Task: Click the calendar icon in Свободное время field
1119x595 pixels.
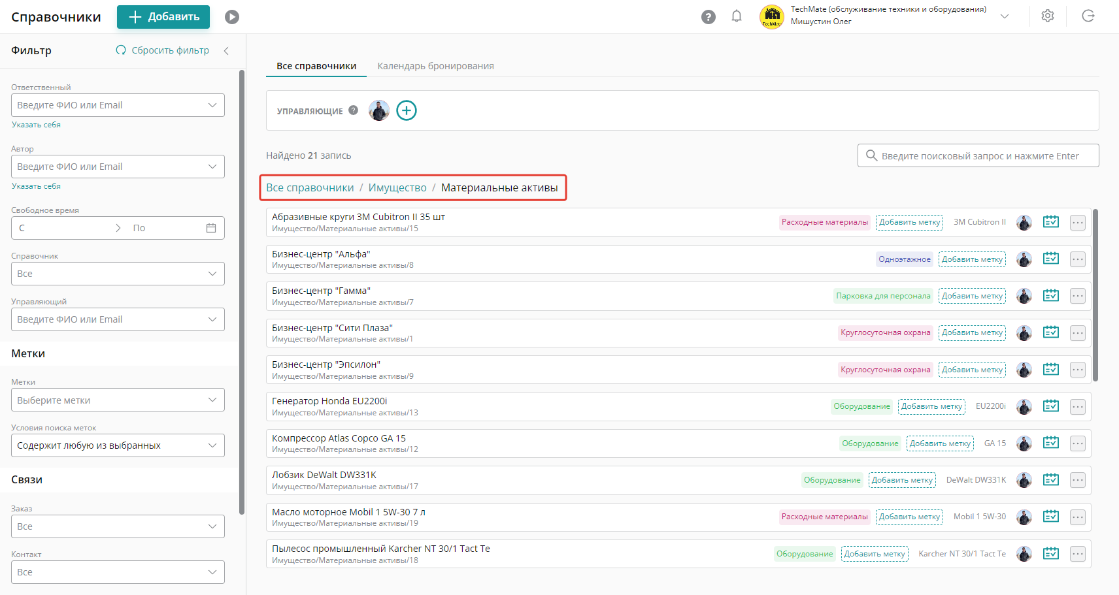Action: pyautogui.click(x=211, y=228)
